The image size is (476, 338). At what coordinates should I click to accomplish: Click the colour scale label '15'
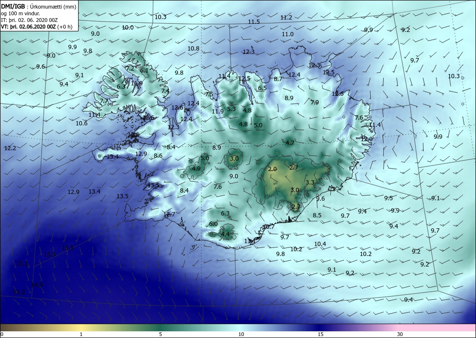click(320, 335)
